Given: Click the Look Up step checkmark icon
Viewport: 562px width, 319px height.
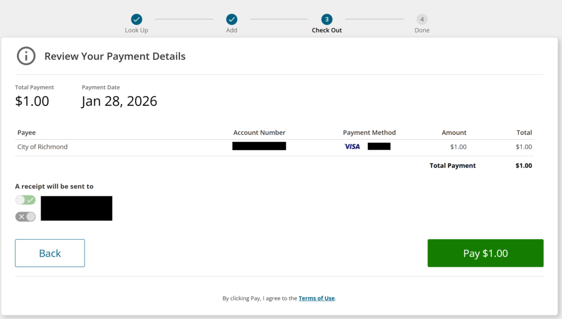Looking at the screenshot, I should [137, 19].
